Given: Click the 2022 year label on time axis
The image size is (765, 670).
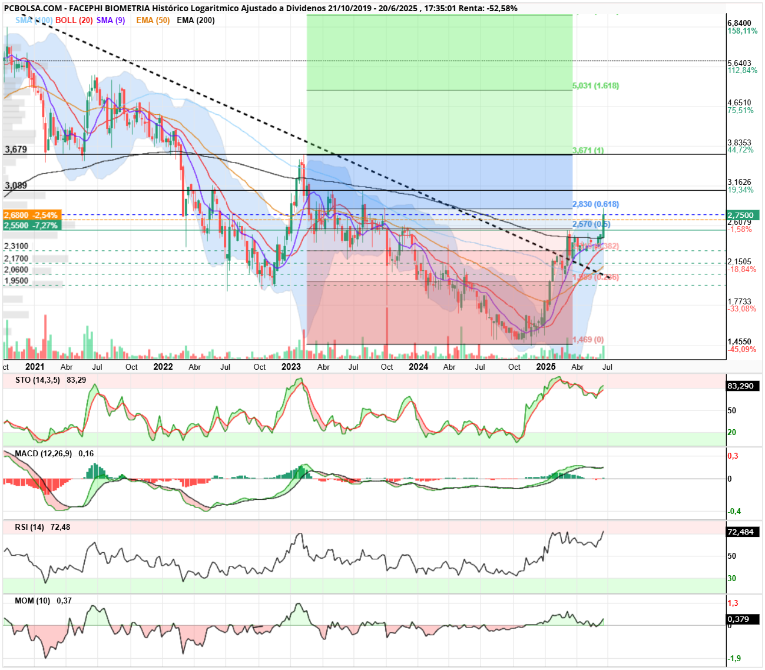Looking at the screenshot, I should point(163,367).
